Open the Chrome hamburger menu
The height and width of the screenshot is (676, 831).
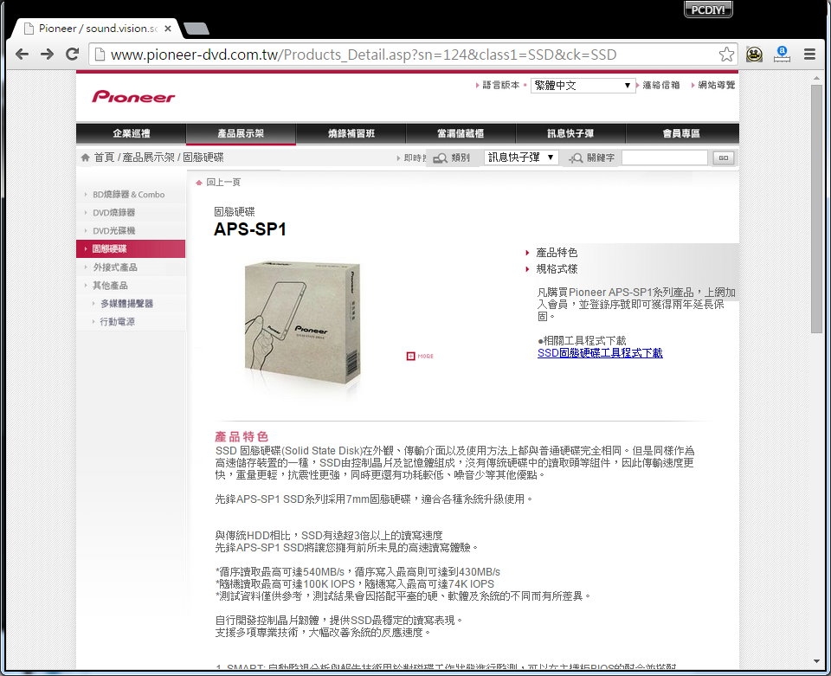point(810,54)
